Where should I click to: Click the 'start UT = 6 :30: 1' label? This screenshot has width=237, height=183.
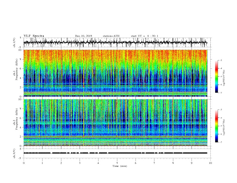pyautogui.click(x=145, y=36)
